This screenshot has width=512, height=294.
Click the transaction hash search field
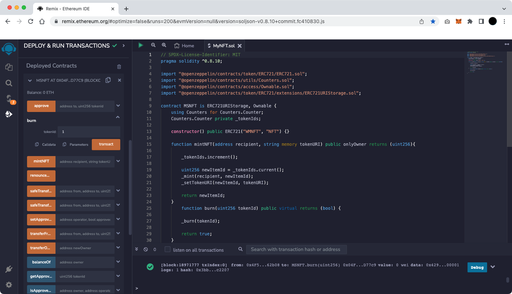[x=296, y=250]
